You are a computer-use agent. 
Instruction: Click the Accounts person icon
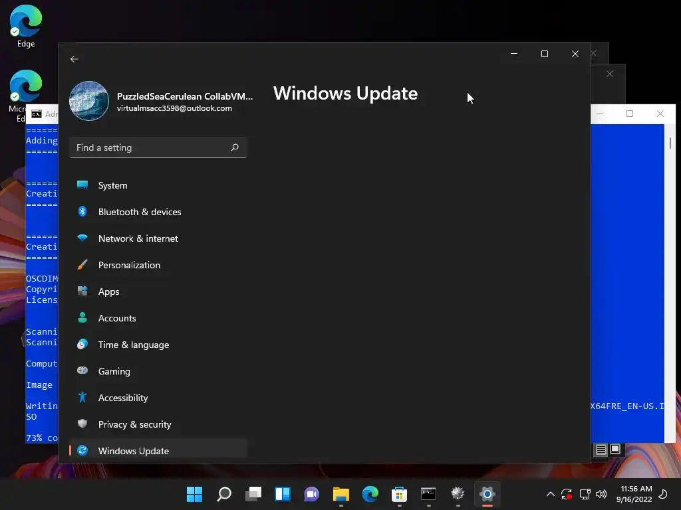[x=82, y=317]
